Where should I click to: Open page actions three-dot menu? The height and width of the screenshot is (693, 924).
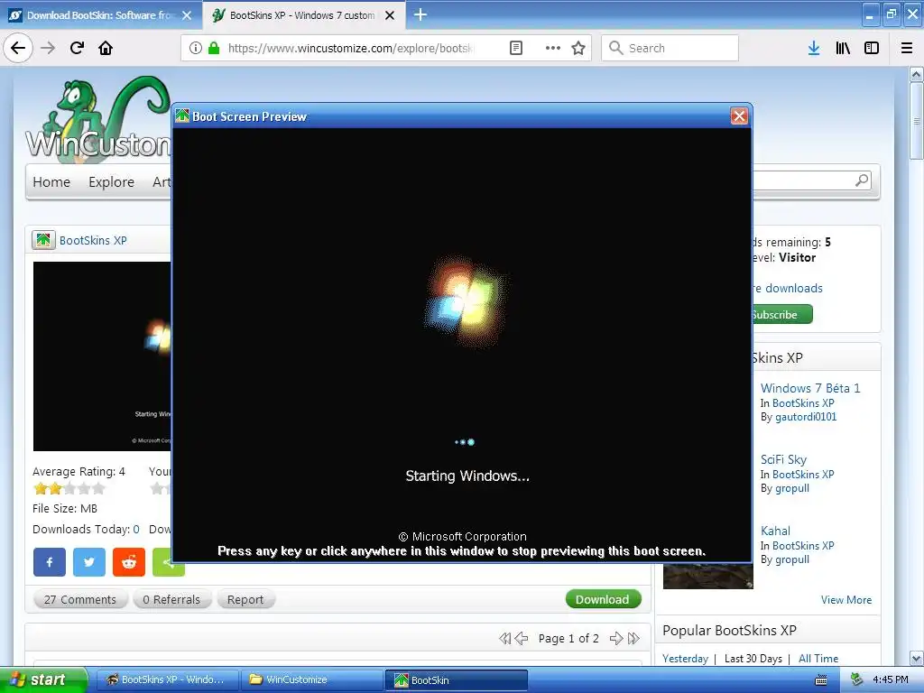[x=553, y=48]
